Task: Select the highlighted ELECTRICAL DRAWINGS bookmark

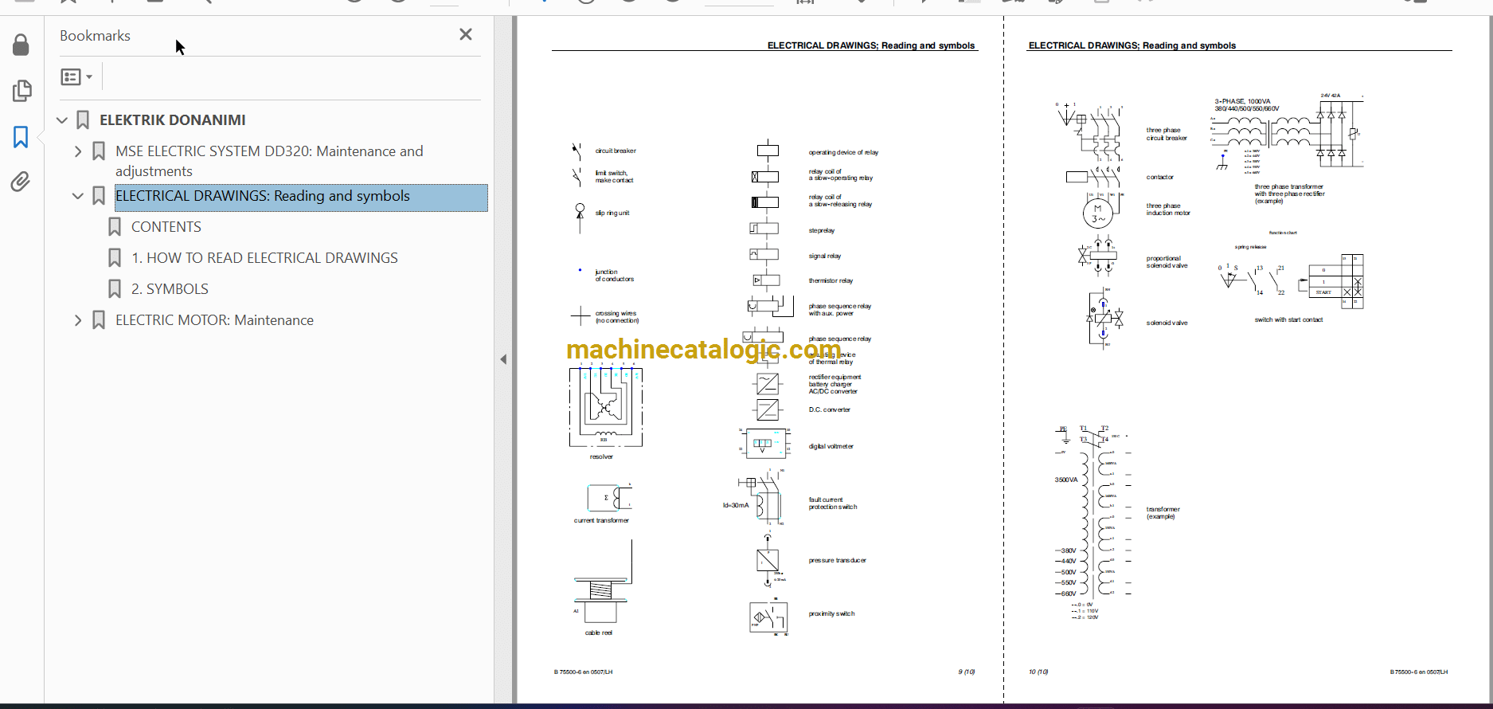Action: point(301,198)
